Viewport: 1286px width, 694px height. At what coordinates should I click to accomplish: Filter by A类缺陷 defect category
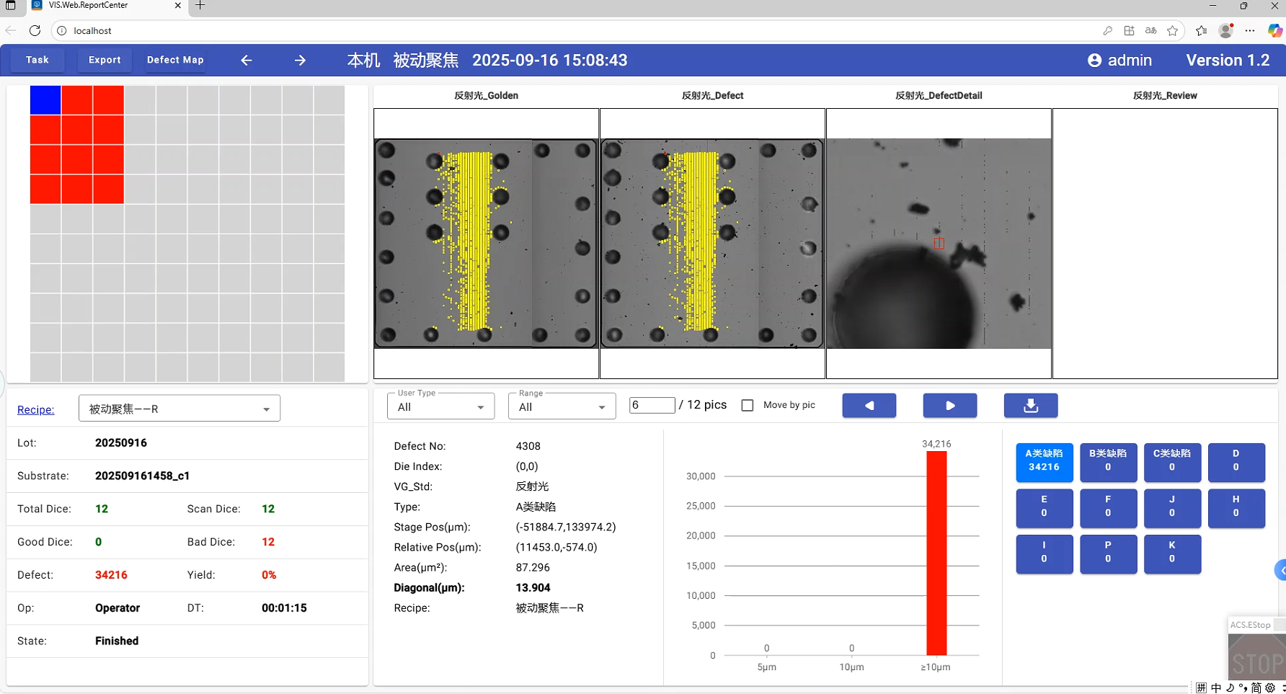(1044, 461)
